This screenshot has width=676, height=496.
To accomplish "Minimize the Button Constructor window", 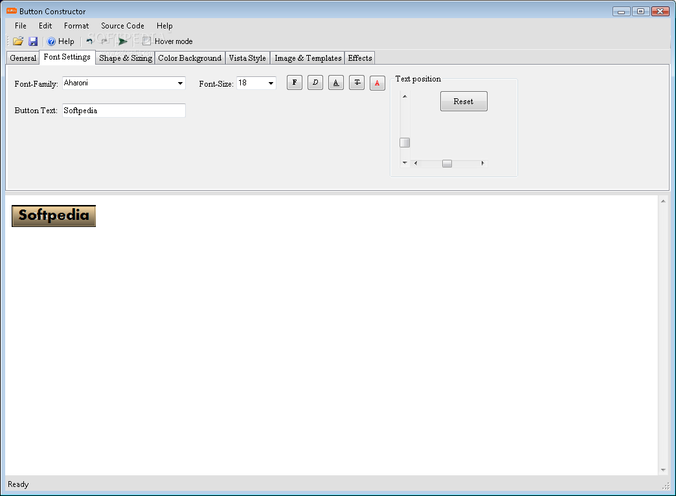I will (x=621, y=12).
